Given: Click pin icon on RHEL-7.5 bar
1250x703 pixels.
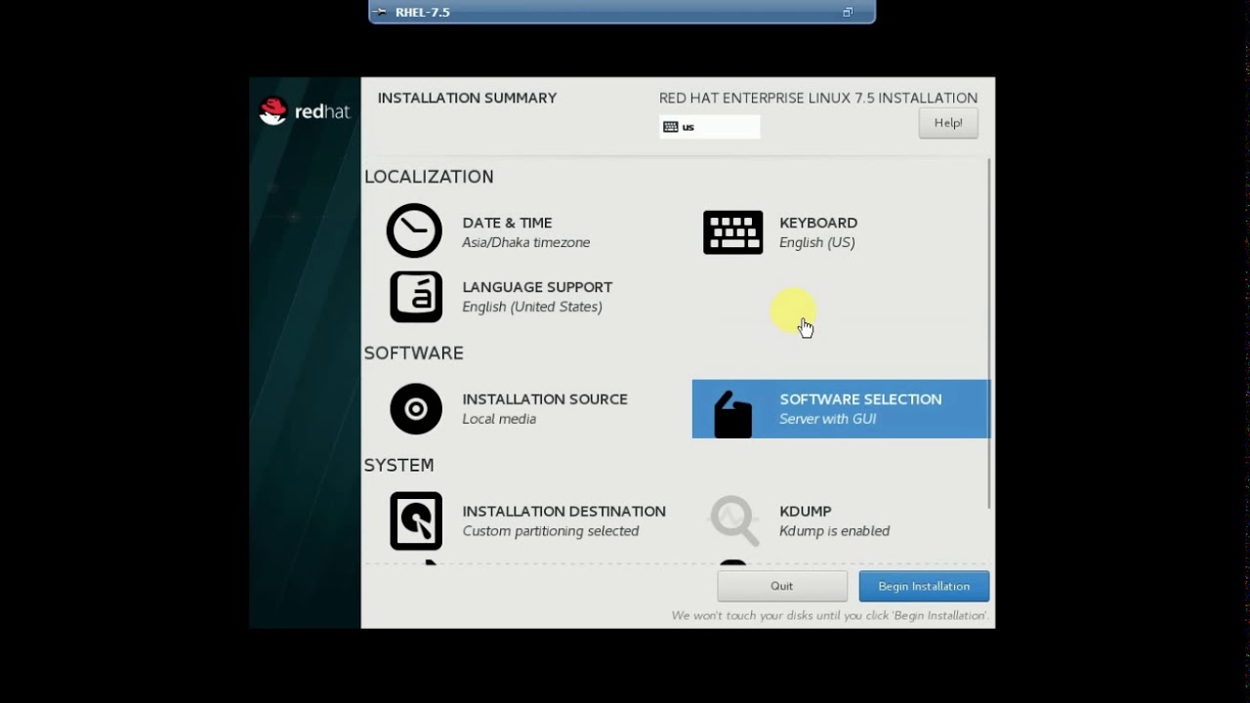Looking at the screenshot, I should click(381, 12).
